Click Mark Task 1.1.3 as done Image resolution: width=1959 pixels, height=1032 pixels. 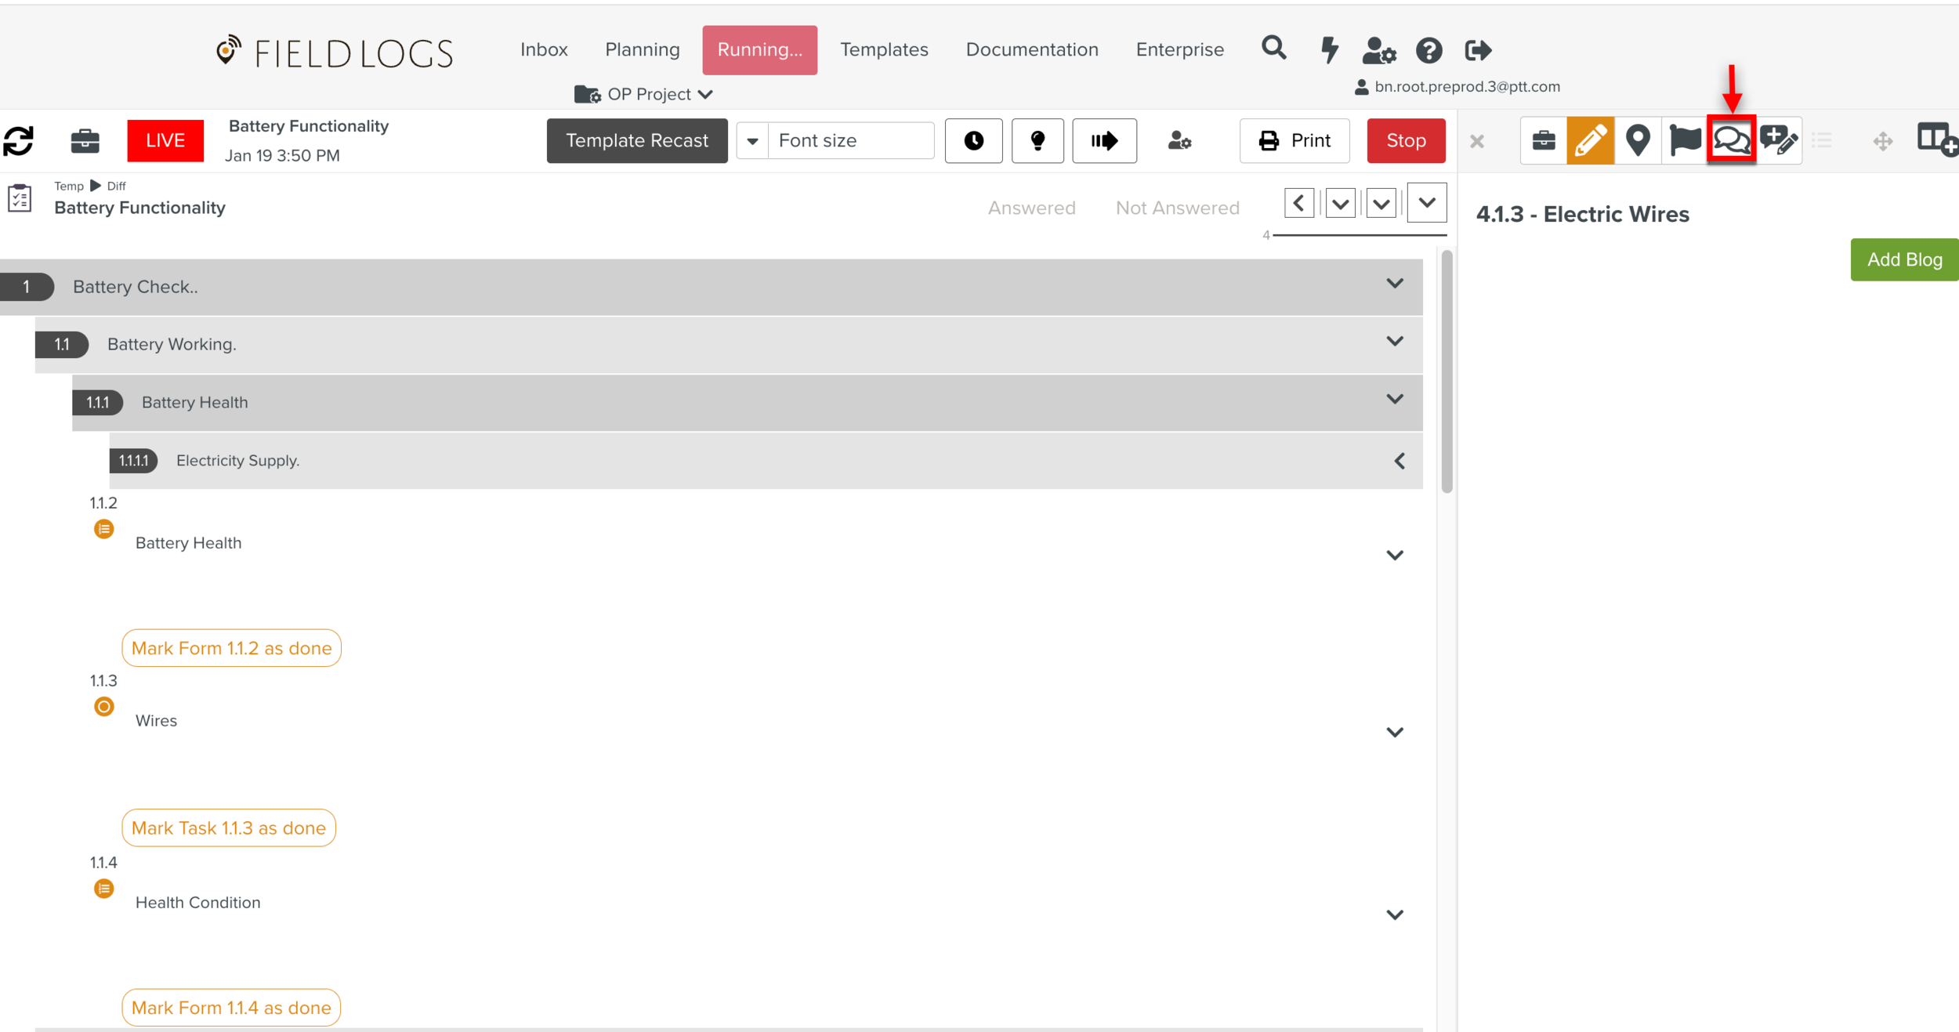pyautogui.click(x=229, y=827)
